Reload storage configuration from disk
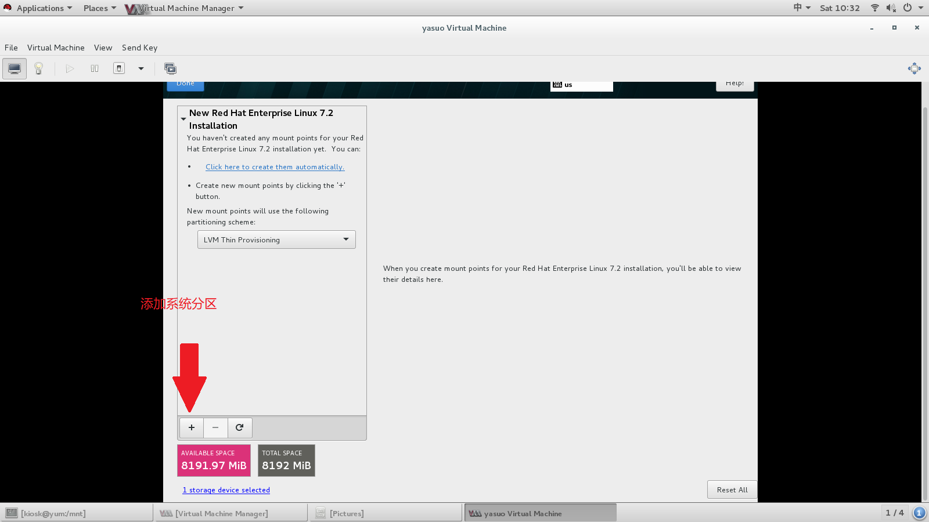Screen dimensions: 929x522 [x=240, y=427]
